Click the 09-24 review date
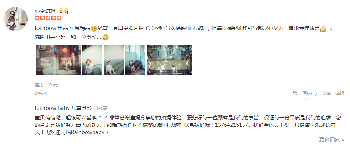 (41, 93)
